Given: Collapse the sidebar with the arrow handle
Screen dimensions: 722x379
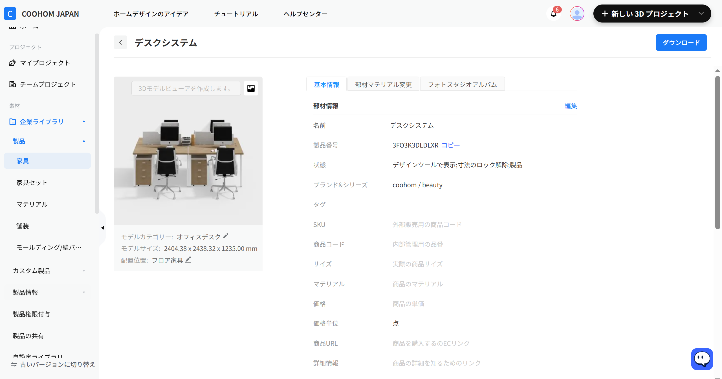Looking at the screenshot, I should [103, 228].
